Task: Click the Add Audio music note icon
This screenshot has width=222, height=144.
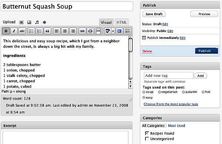Action: [37, 22]
